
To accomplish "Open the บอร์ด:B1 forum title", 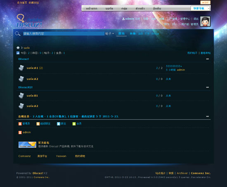I will 32,96.
